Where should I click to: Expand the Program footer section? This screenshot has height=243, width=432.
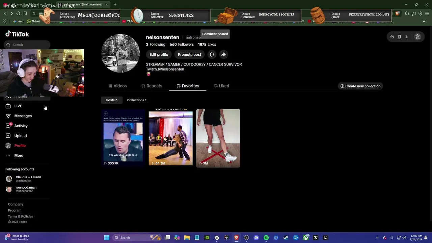[x=15, y=210]
